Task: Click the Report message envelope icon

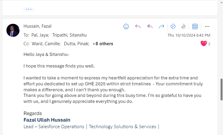Action: 183,26
